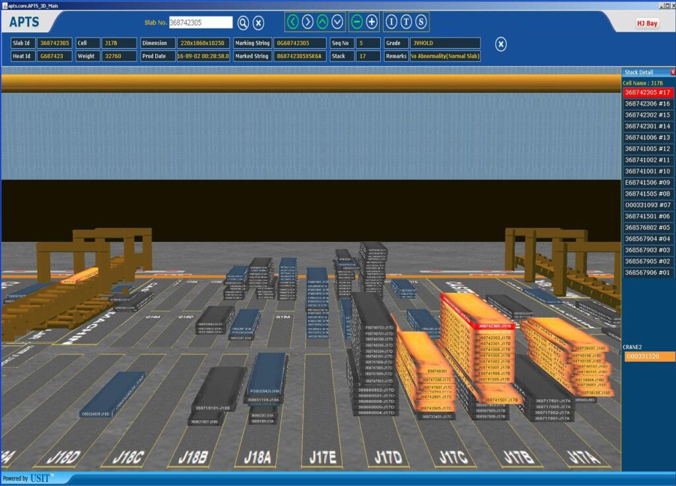Select the circled T view button
The height and width of the screenshot is (486, 676).
(406, 22)
